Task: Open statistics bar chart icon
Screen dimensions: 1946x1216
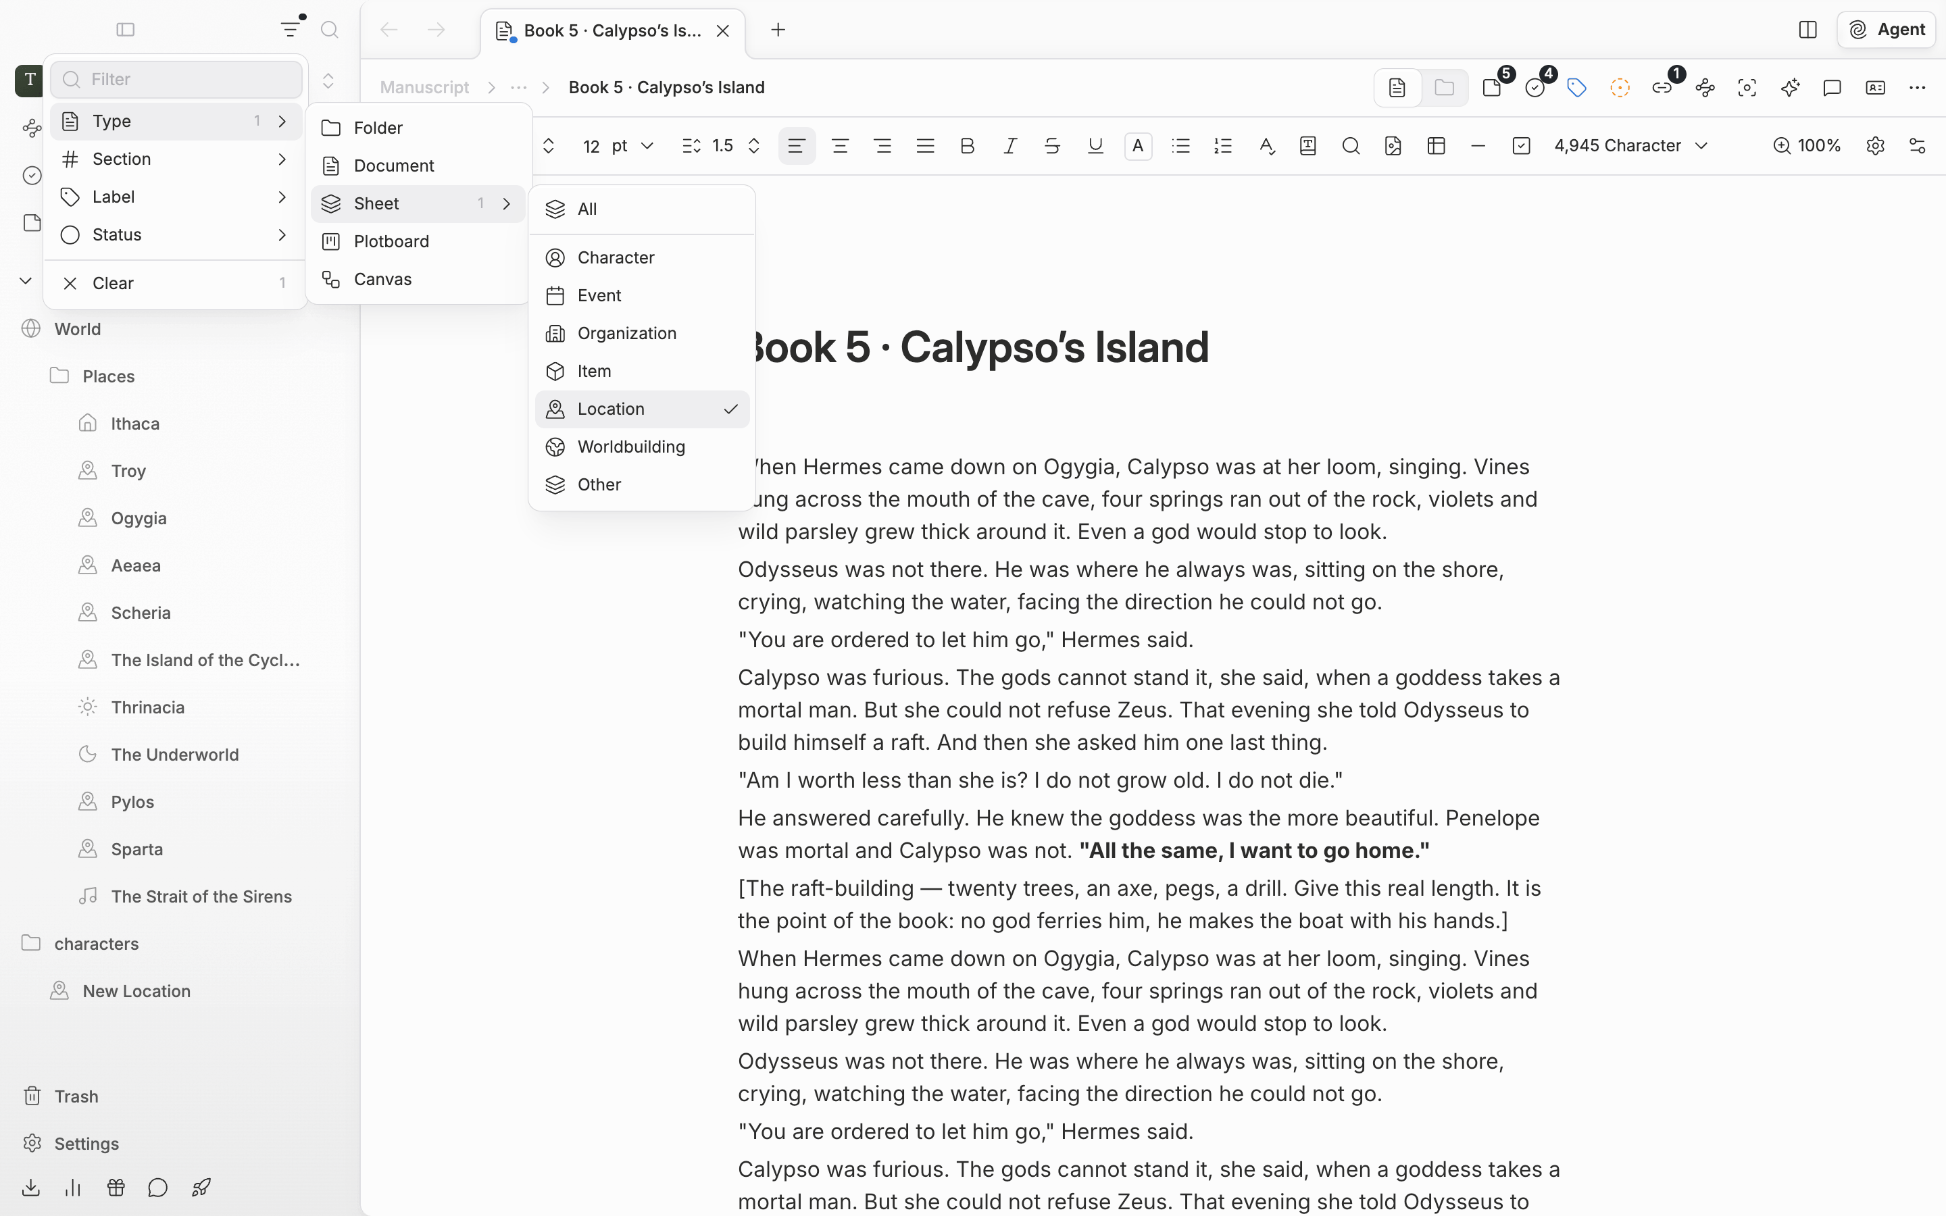Action: click(73, 1187)
